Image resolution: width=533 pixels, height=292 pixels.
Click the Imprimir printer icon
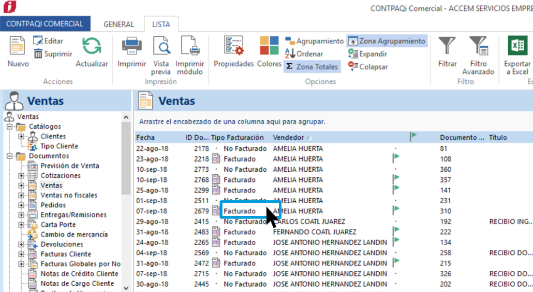(x=132, y=47)
